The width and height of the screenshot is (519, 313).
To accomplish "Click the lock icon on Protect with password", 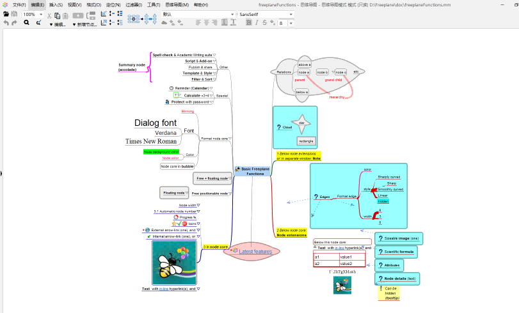I will 168,102.
